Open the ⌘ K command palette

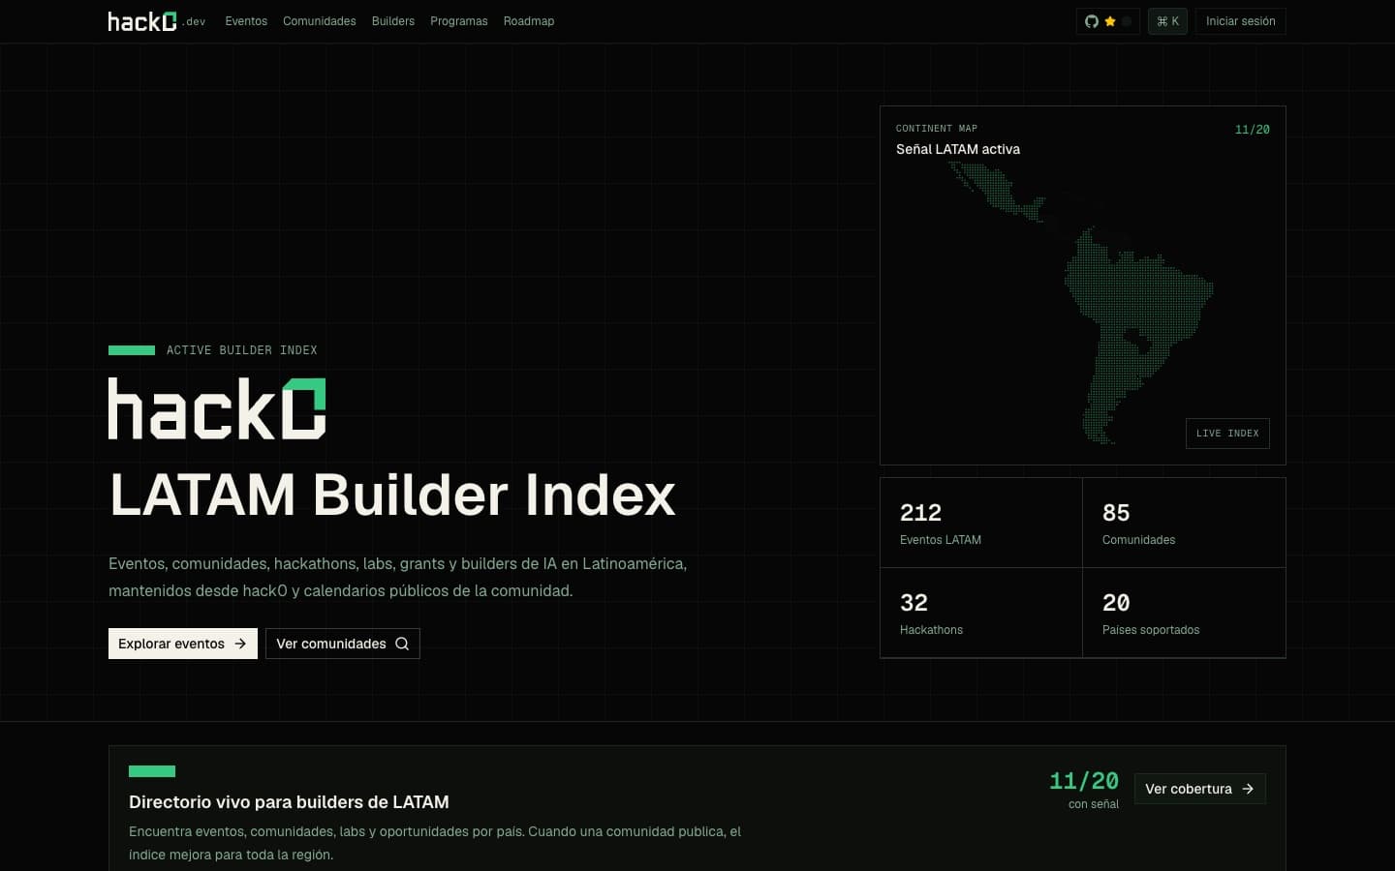tap(1167, 21)
